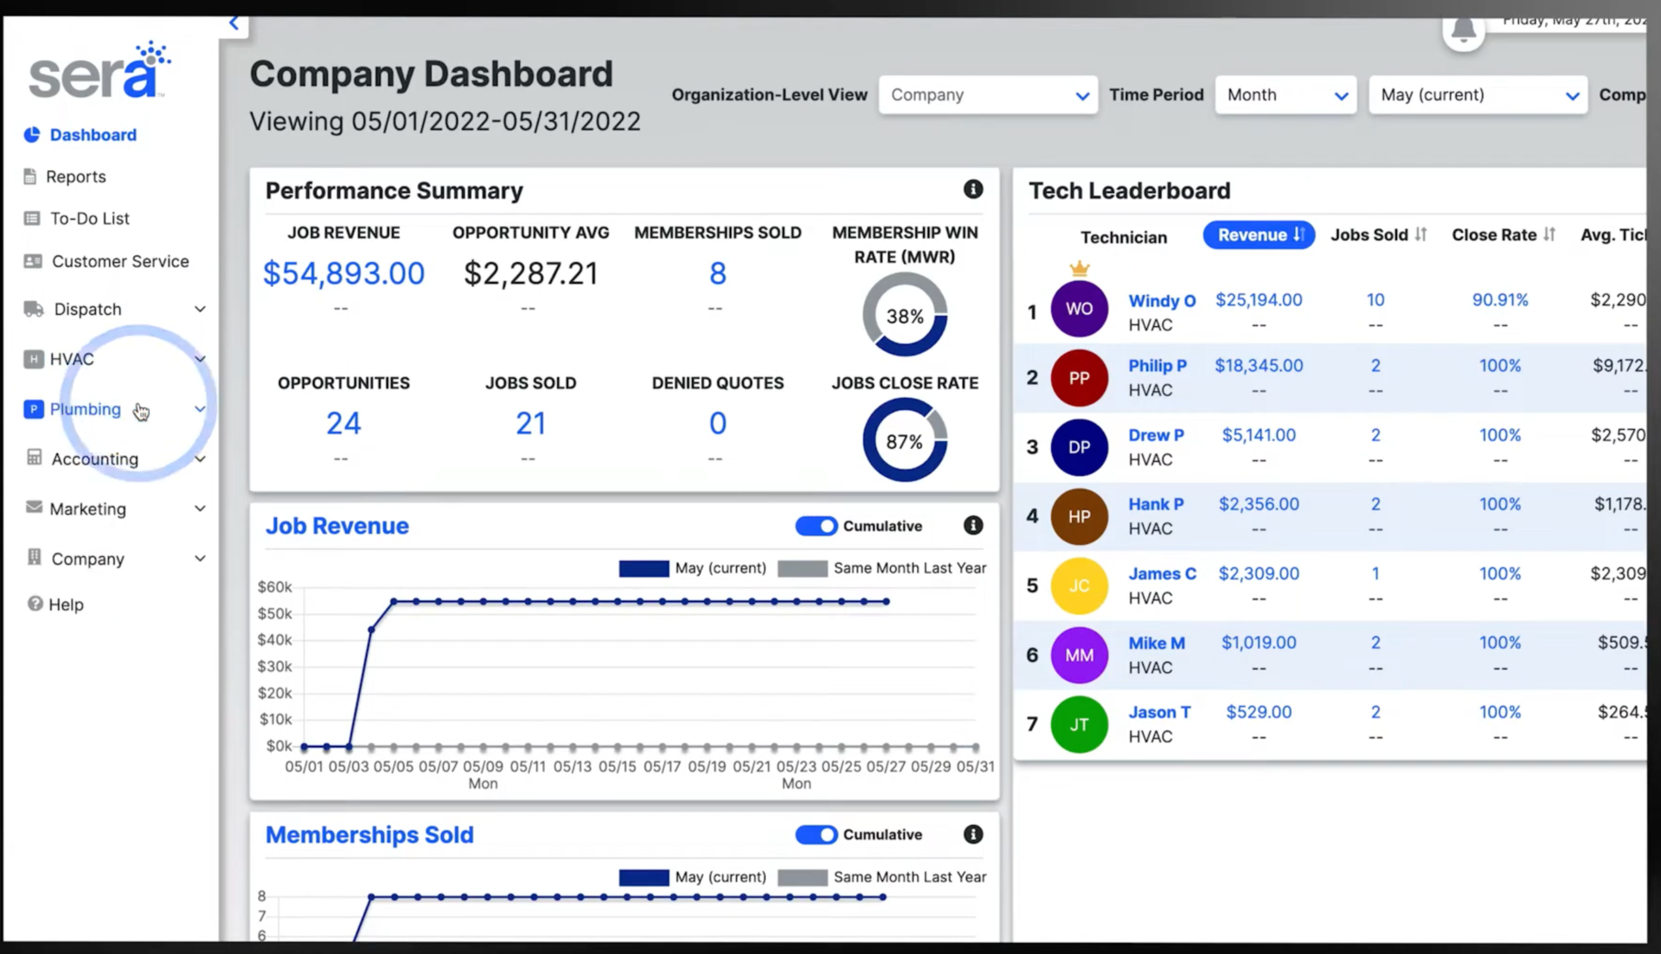The height and width of the screenshot is (954, 1661).
Task: Open Customer Service in the sidebar
Action: [x=119, y=261]
